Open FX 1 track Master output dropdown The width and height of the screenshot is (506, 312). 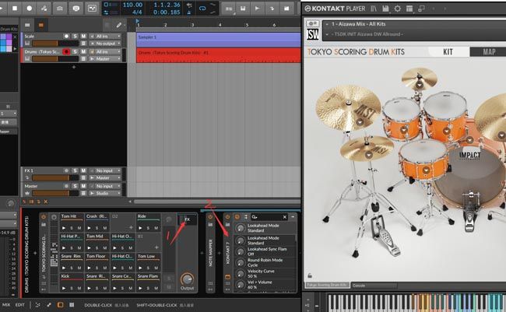105,177
